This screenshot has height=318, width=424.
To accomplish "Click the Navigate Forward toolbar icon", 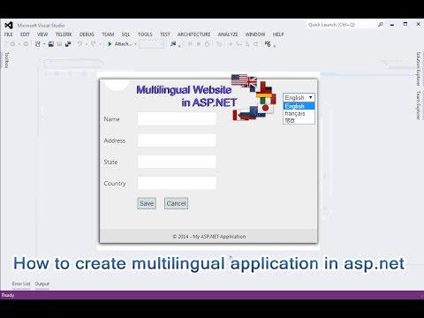I will 26,44.
